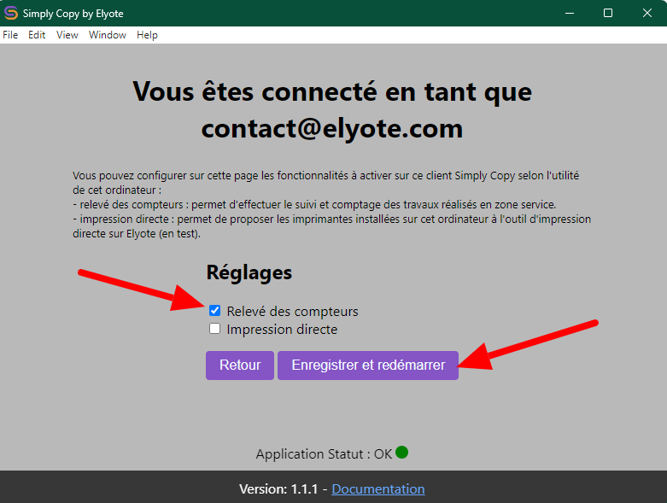Click the green status indicator dot
The width and height of the screenshot is (667, 503).
click(x=401, y=453)
